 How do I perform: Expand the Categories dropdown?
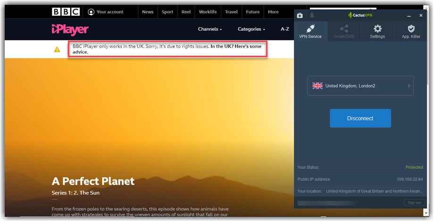click(x=251, y=29)
